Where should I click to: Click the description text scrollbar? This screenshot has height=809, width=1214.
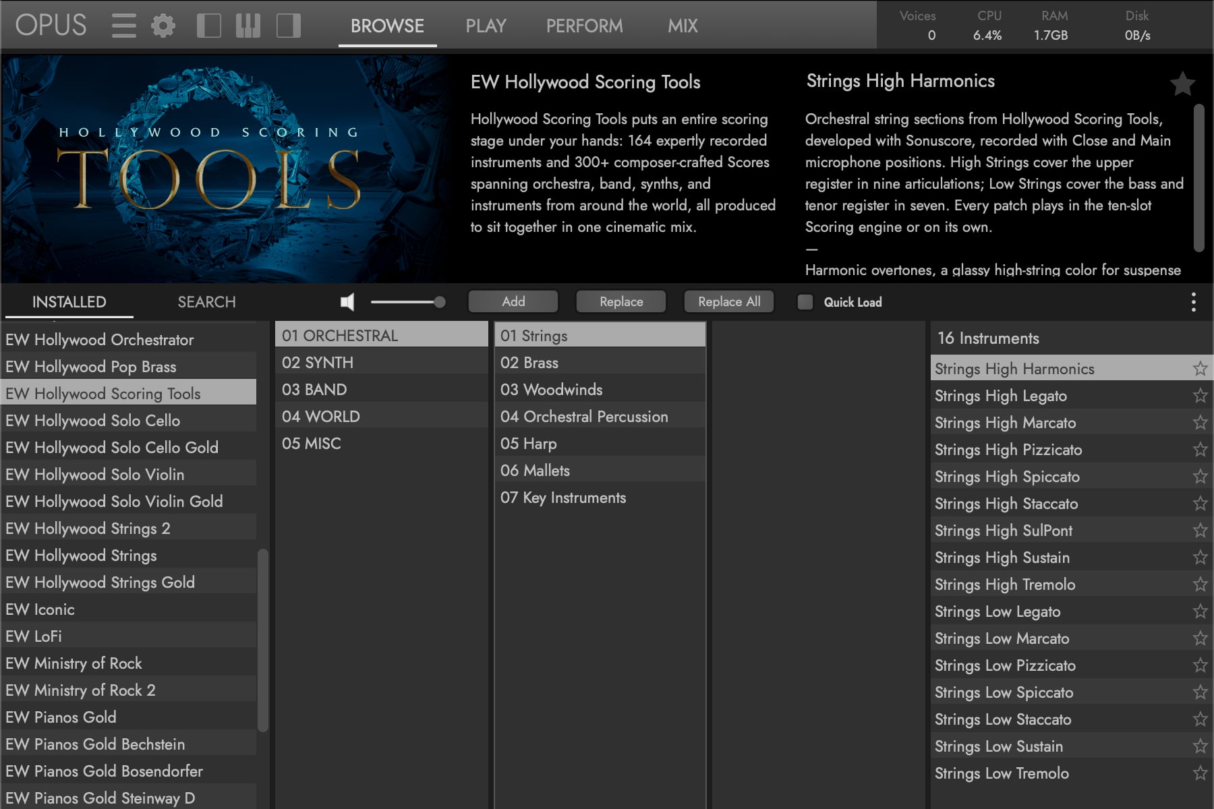[1198, 178]
